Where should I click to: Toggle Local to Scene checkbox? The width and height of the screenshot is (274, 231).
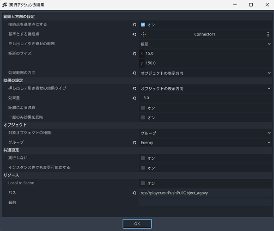pyautogui.click(x=143, y=183)
